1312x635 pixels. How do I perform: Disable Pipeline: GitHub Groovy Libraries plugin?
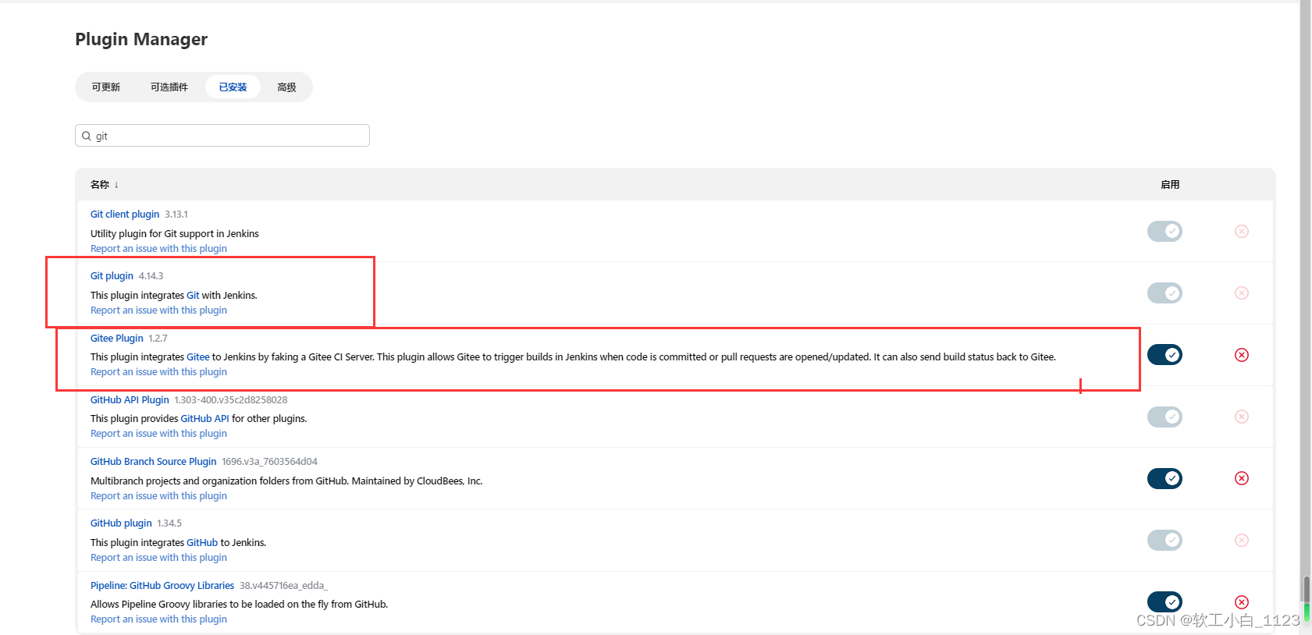click(x=1164, y=602)
